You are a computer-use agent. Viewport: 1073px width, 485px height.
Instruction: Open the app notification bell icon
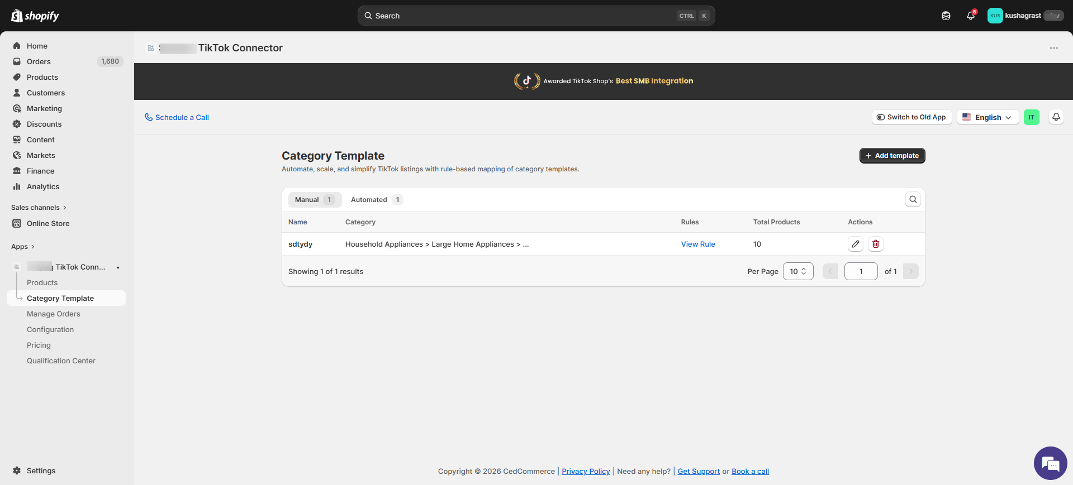[1056, 117]
